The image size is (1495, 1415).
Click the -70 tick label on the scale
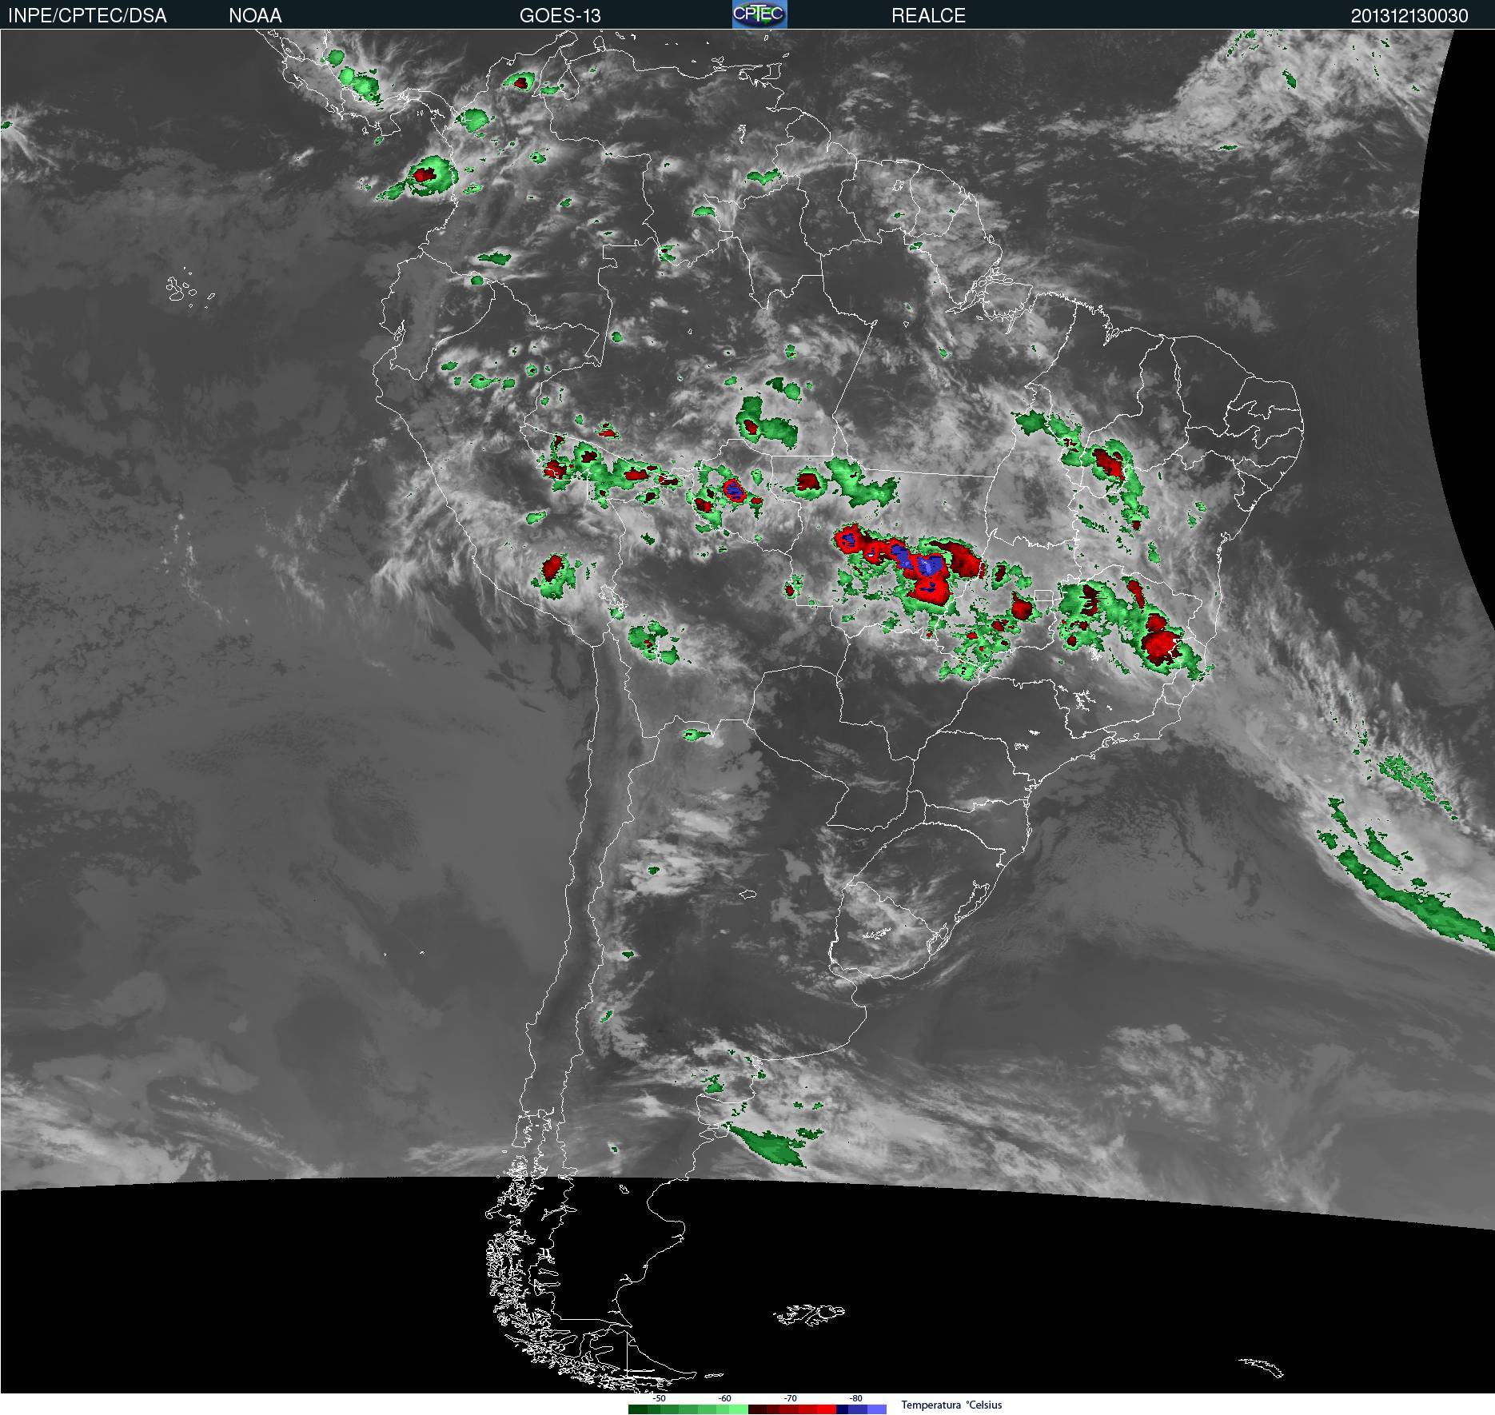point(791,1398)
